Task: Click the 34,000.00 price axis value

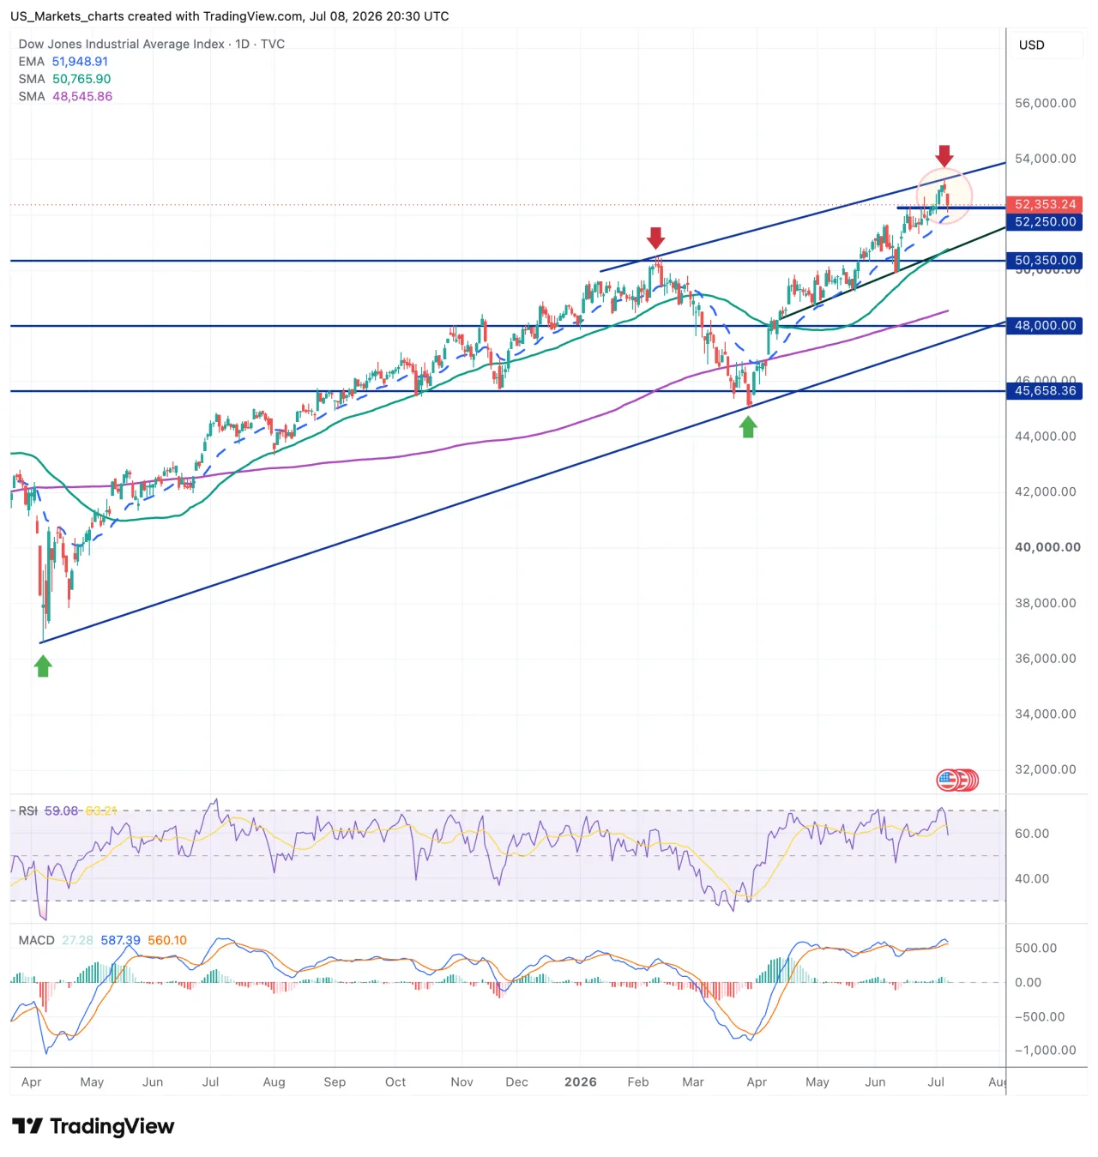Action: [x=1045, y=714]
